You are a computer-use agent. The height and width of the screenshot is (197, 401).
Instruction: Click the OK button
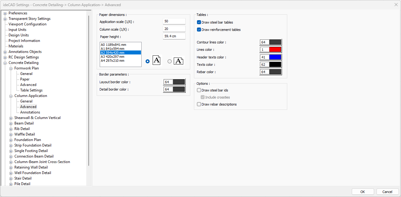pos(362,192)
